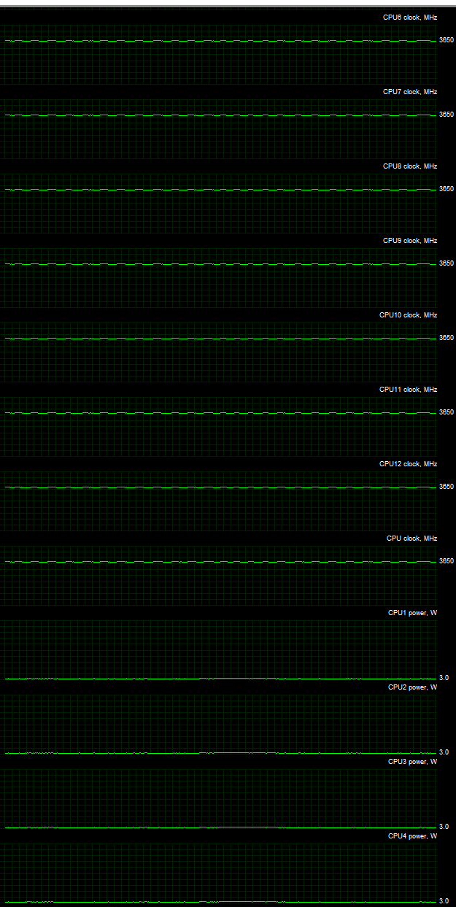Click the "CPU7 clock, MHz" graph label
The height and width of the screenshot is (907, 456).
point(410,91)
